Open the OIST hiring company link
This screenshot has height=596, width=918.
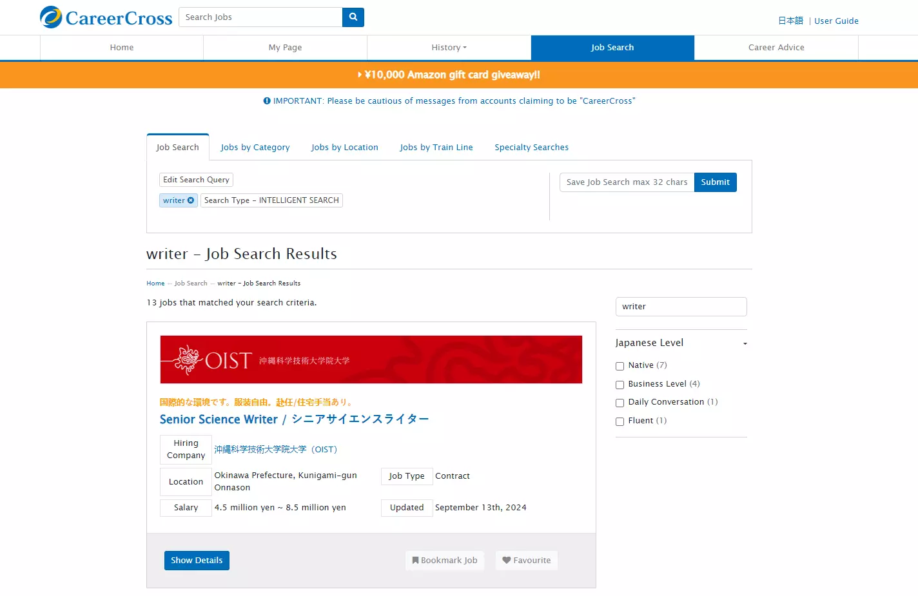click(x=276, y=450)
